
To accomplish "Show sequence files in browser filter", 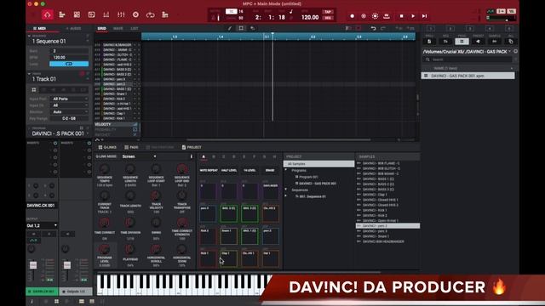I will [445, 42].
